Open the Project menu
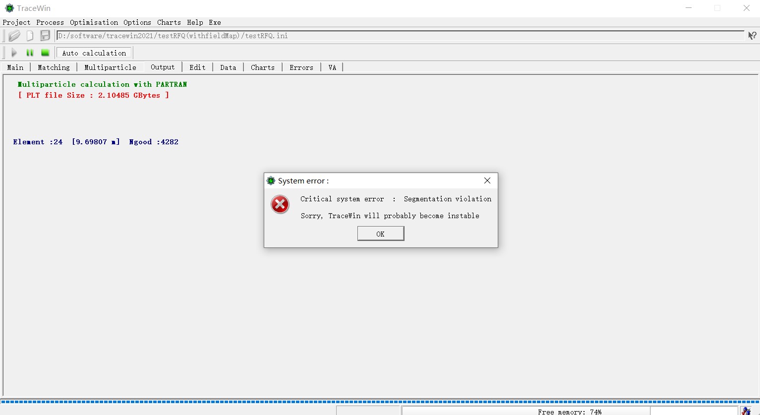Screen dimensions: 760x415 click(x=16, y=22)
